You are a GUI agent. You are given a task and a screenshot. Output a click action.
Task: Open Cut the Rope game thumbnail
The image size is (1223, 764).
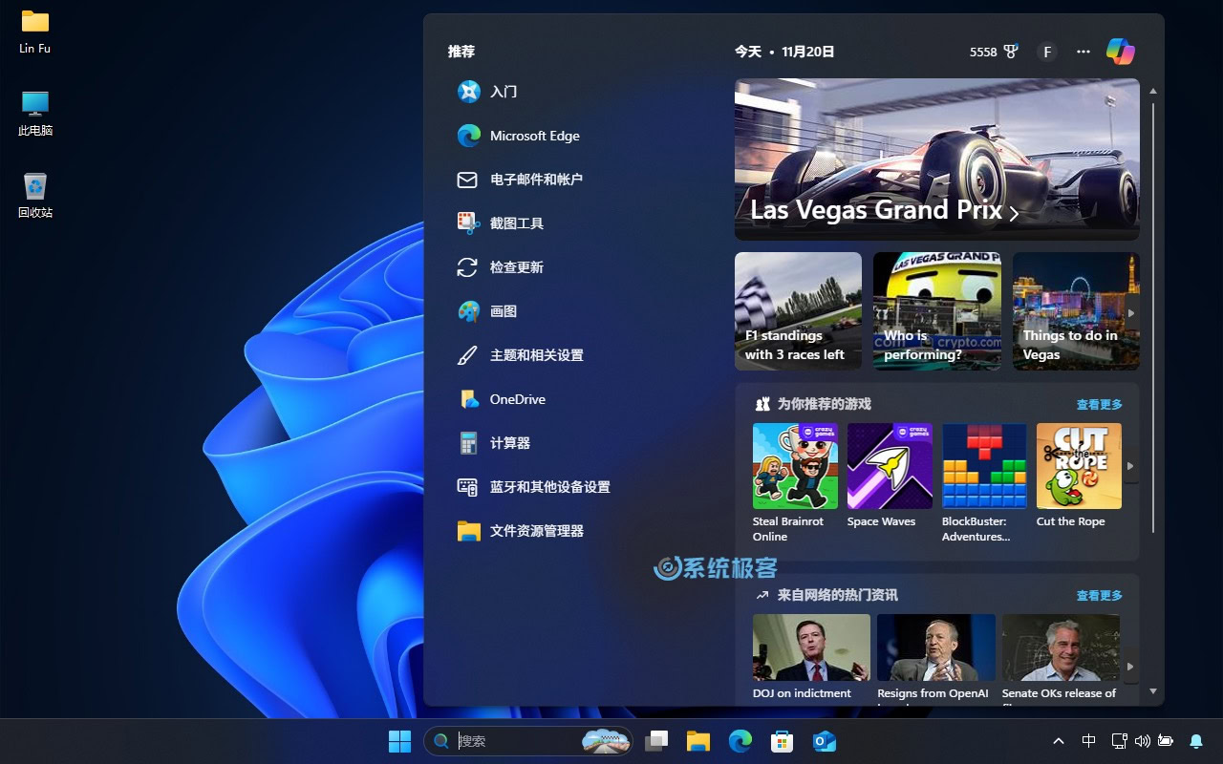[1079, 466]
